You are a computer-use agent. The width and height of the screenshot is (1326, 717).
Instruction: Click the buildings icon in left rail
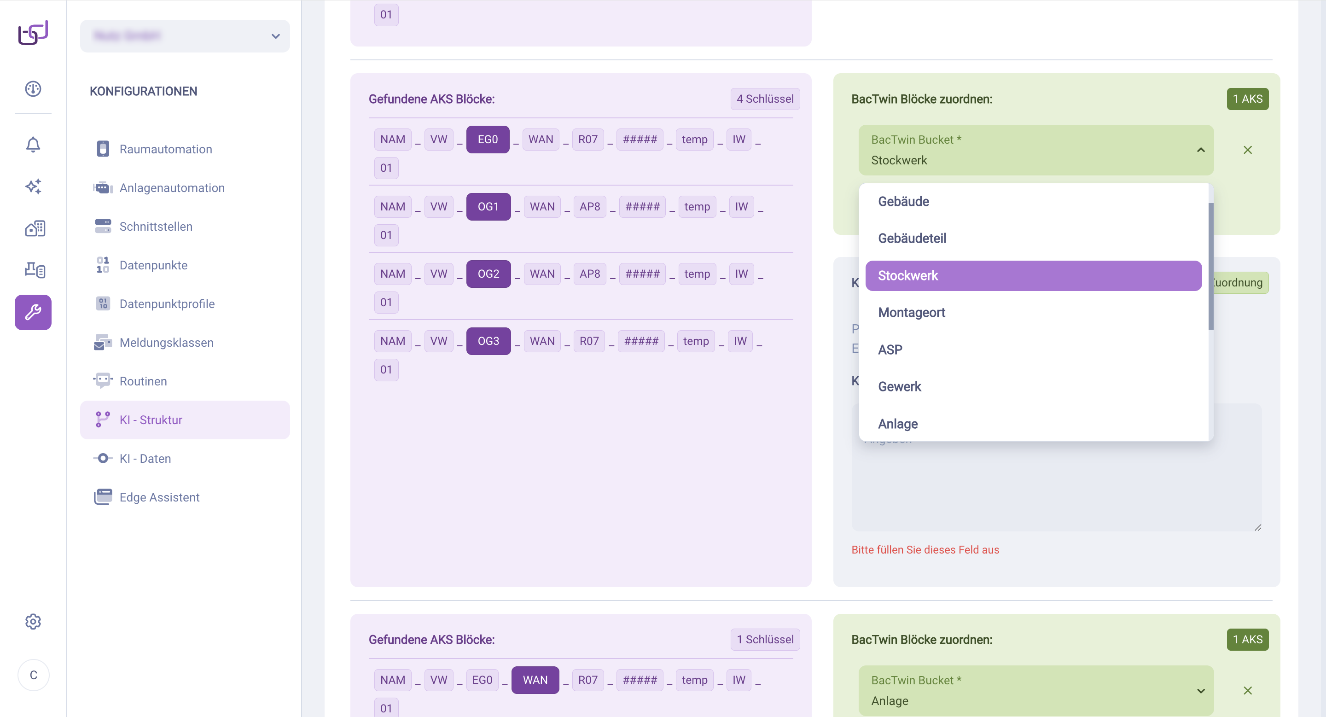pyautogui.click(x=35, y=228)
